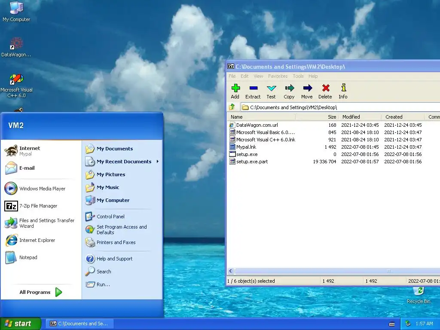Screen dimensions: 440x330
Task: Click the Info toolbar icon in 7-Zip
Action: pyautogui.click(x=343, y=92)
